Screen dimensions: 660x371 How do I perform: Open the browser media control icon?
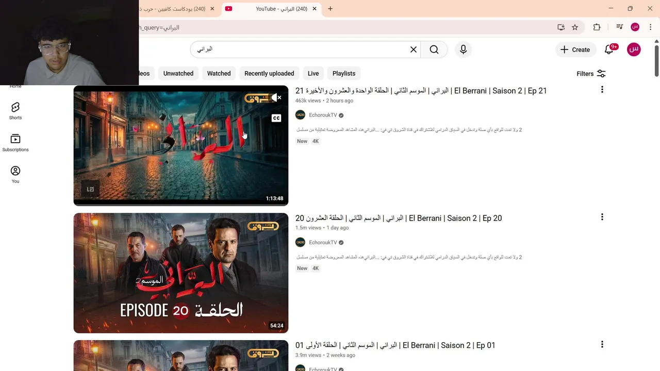619,27
